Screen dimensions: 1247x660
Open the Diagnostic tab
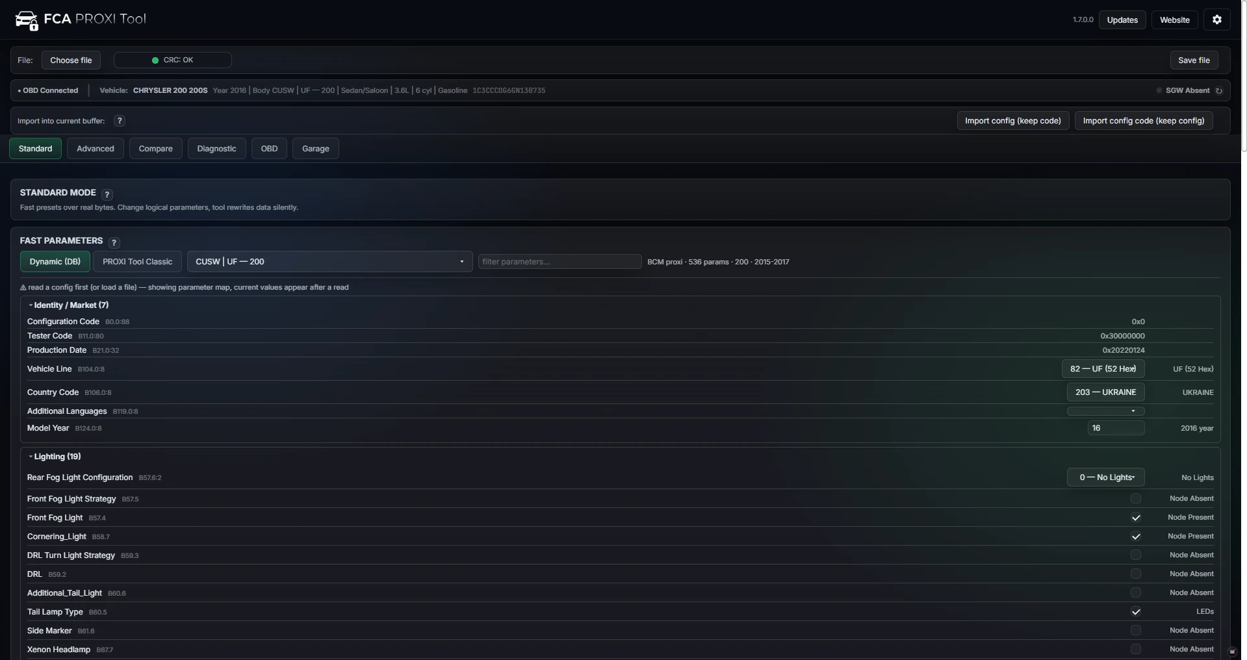(x=216, y=149)
